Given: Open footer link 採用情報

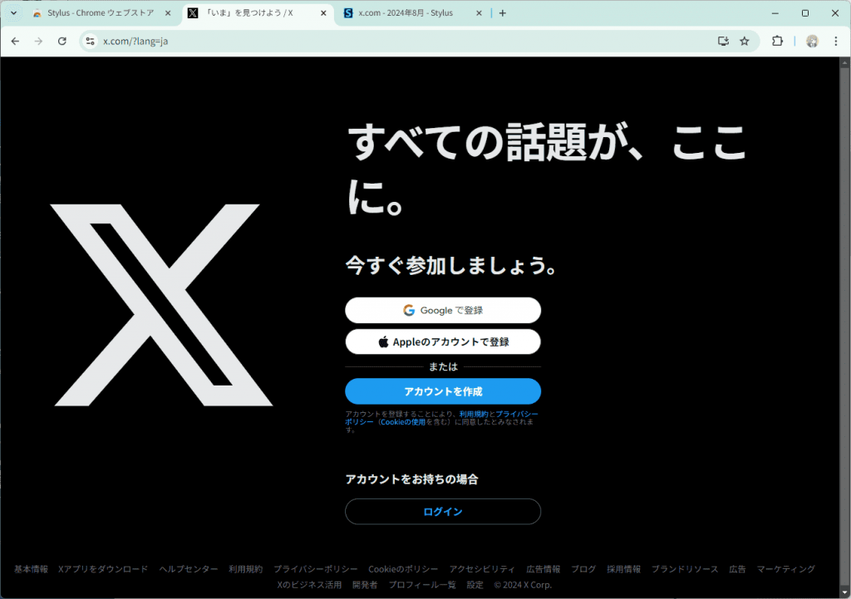Looking at the screenshot, I should [x=623, y=569].
